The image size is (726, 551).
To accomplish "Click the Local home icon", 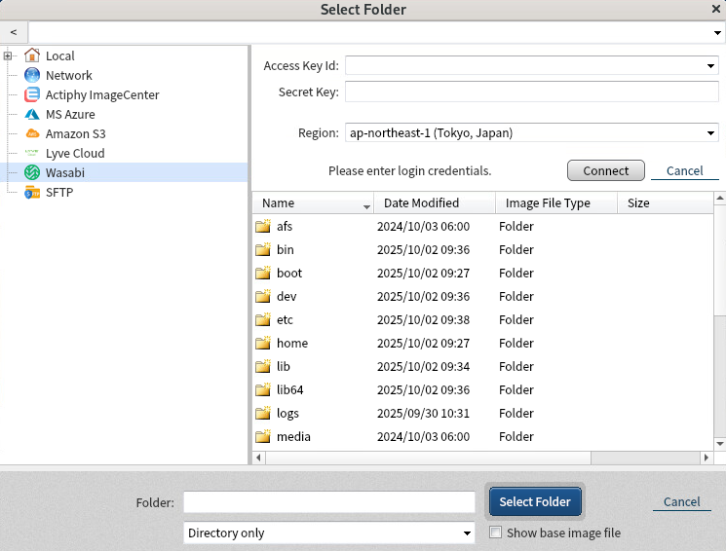I will pyautogui.click(x=32, y=55).
